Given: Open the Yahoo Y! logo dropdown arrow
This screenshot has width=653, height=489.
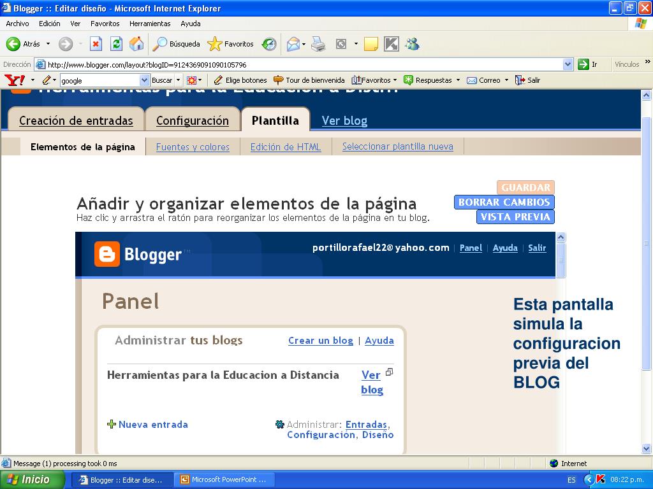Looking at the screenshot, I should tap(33, 80).
